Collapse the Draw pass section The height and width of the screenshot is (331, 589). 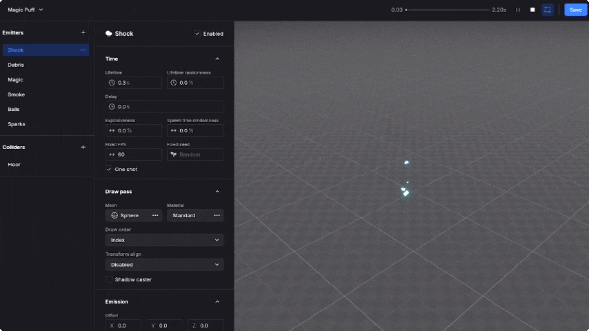tap(217, 191)
